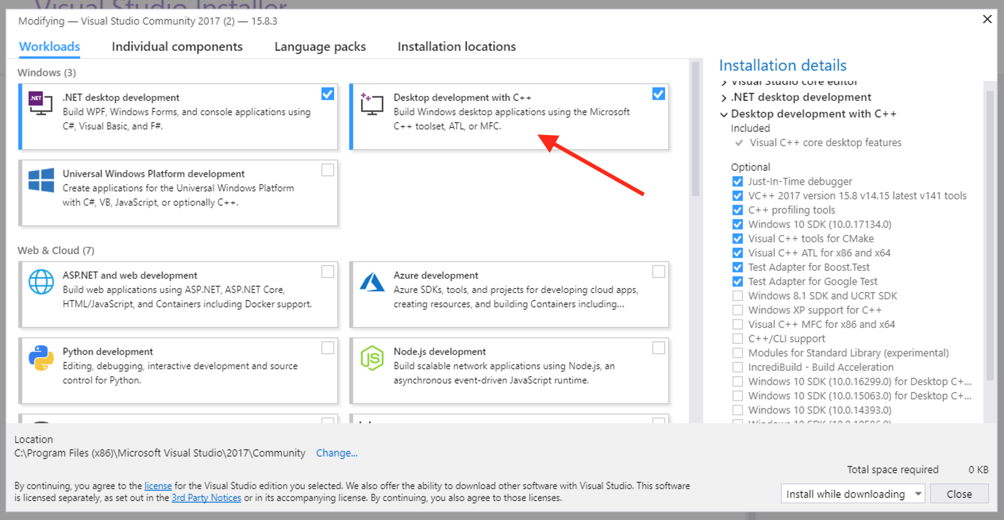1004x520 pixels.
Task: Open the 3rd Party Notices link
Action: click(x=206, y=498)
